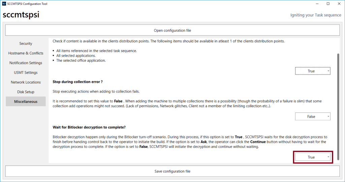
Task: Expand the content availability check dropdown
Action: point(312,71)
